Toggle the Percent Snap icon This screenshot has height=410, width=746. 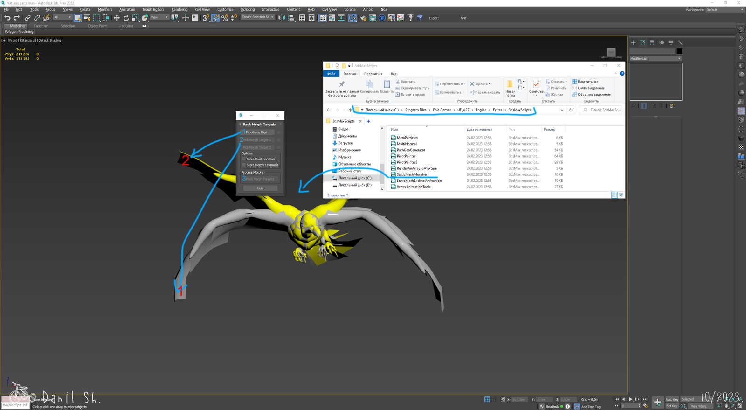[225, 18]
